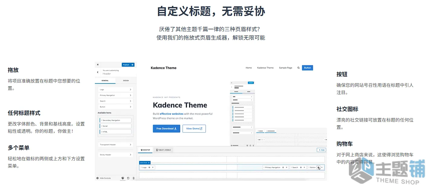Open settings gear on Logo item
Image resolution: width=433 pixels, height=193 pixels.
click(149, 167)
